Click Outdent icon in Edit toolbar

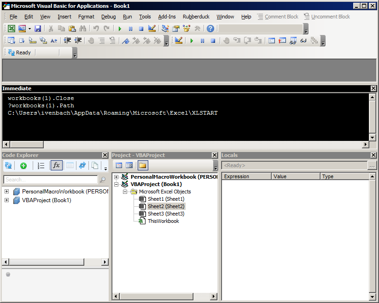click(78, 41)
